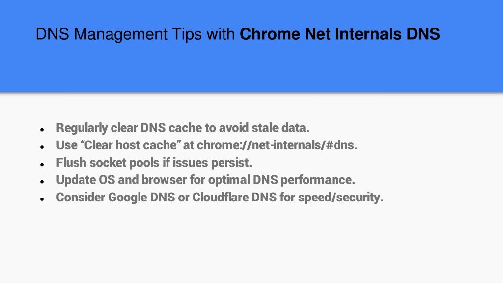Select the bullet dot before "Flush socket pools"
This screenshot has width=503, height=283.
[x=42, y=164]
